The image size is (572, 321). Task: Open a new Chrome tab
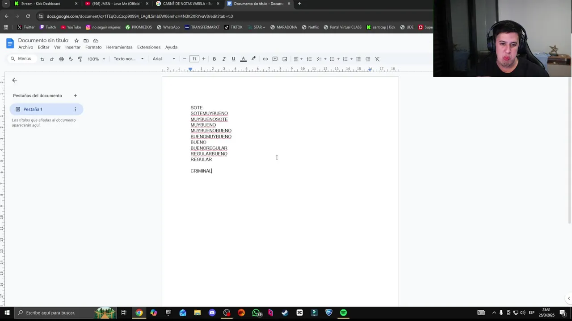coord(299,4)
